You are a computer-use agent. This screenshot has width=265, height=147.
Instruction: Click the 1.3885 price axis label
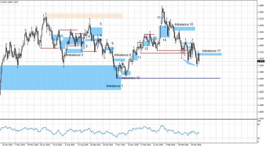click(x=261, y=6)
